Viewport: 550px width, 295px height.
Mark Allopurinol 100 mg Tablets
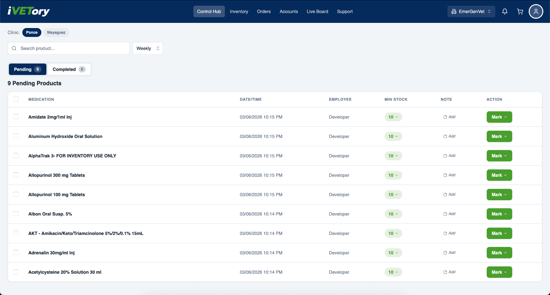point(499,195)
